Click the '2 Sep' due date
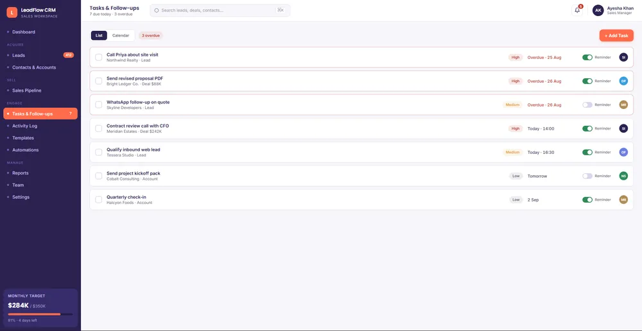This screenshot has height=331, width=642. point(533,199)
